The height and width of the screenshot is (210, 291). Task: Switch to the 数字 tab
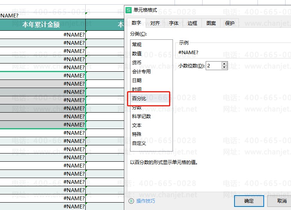pyautogui.click(x=136, y=23)
